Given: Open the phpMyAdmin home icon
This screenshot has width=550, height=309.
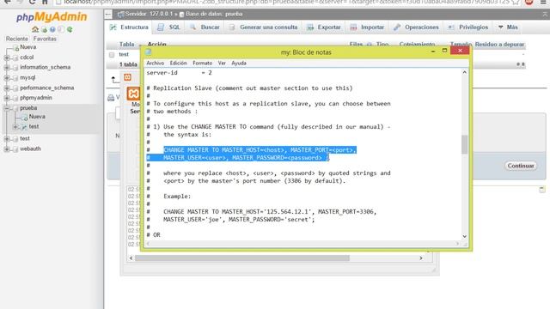Looking at the screenshot, I should click(35, 29).
